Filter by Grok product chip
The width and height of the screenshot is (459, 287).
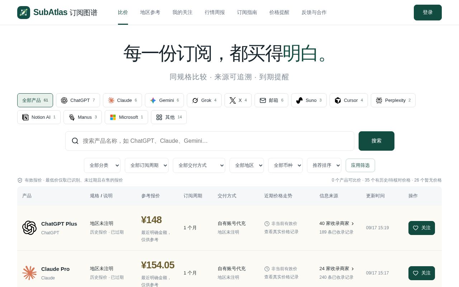(x=204, y=100)
